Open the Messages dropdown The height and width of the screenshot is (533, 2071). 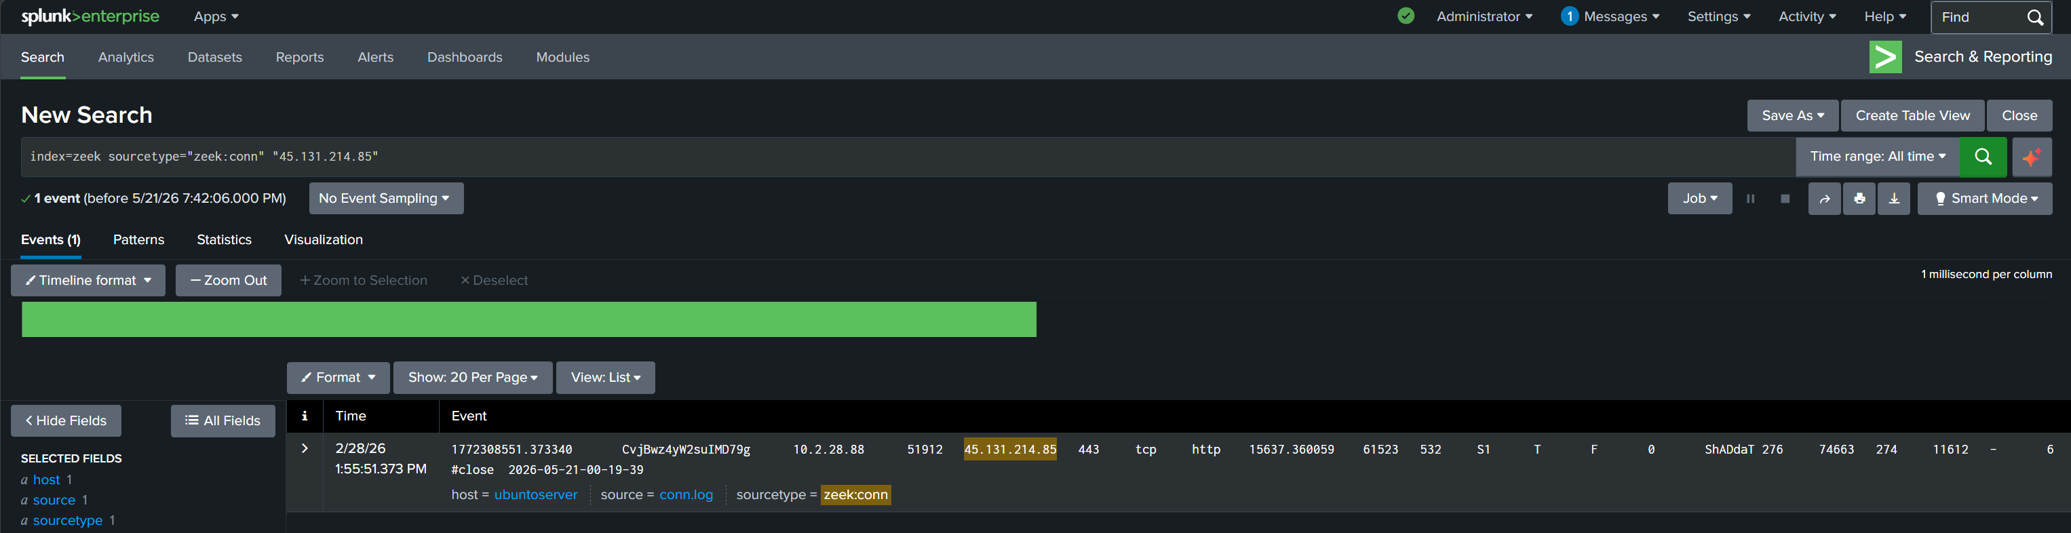[x=1610, y=17]
